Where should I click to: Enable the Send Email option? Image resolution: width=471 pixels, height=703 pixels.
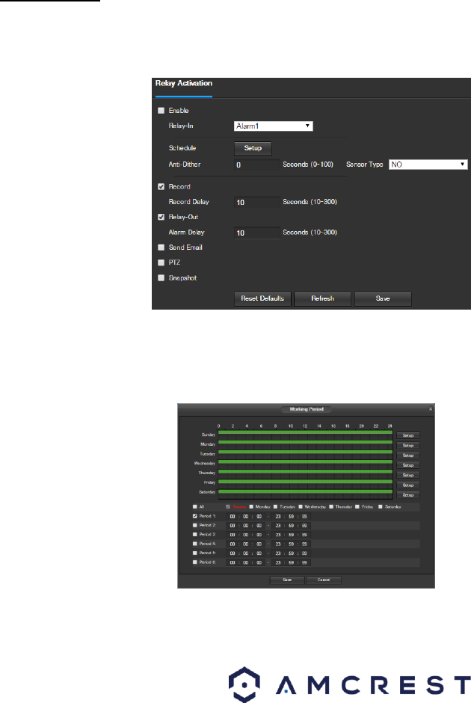pos(161,248)
